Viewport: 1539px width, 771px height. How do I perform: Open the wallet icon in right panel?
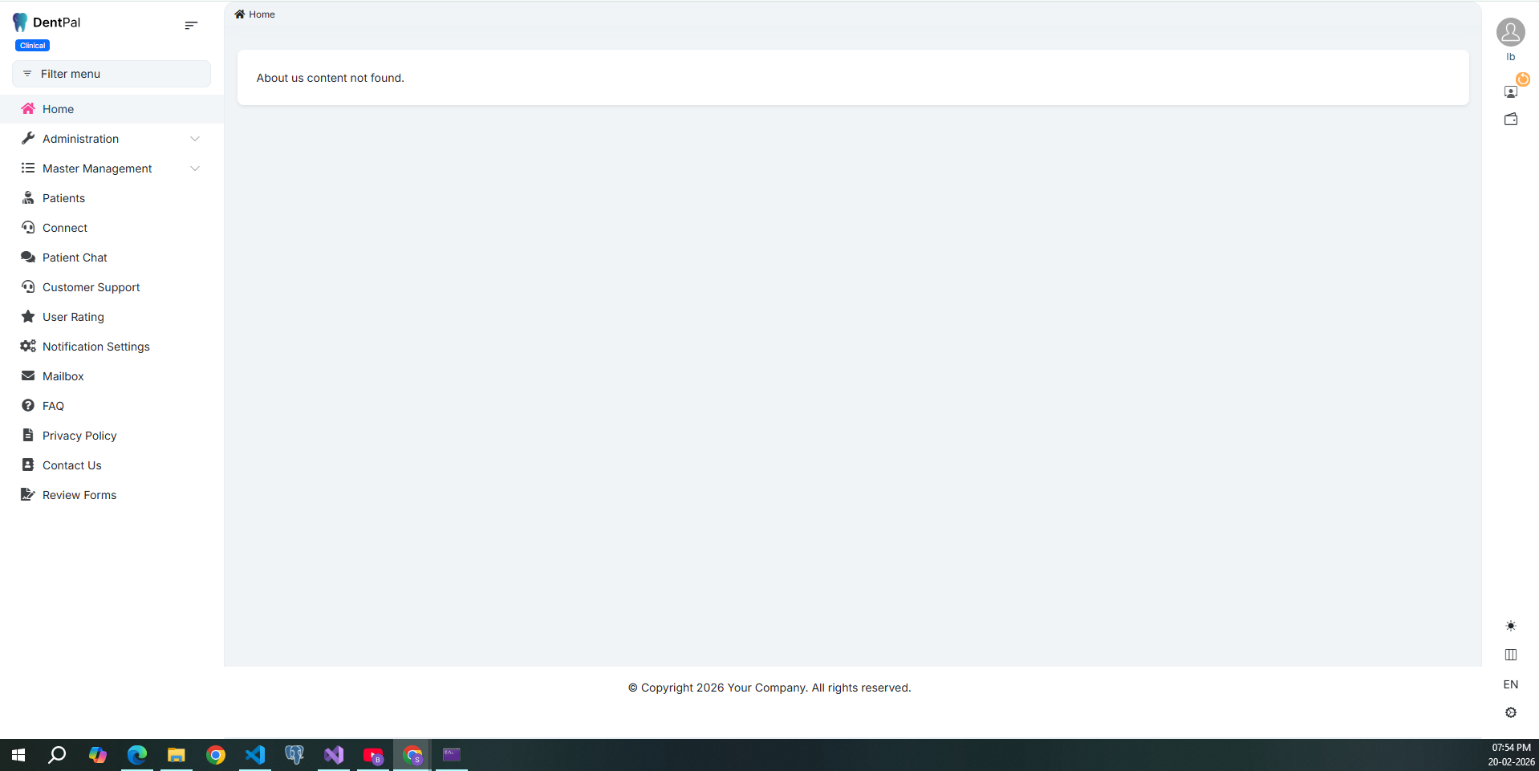tap(1511, 120)
